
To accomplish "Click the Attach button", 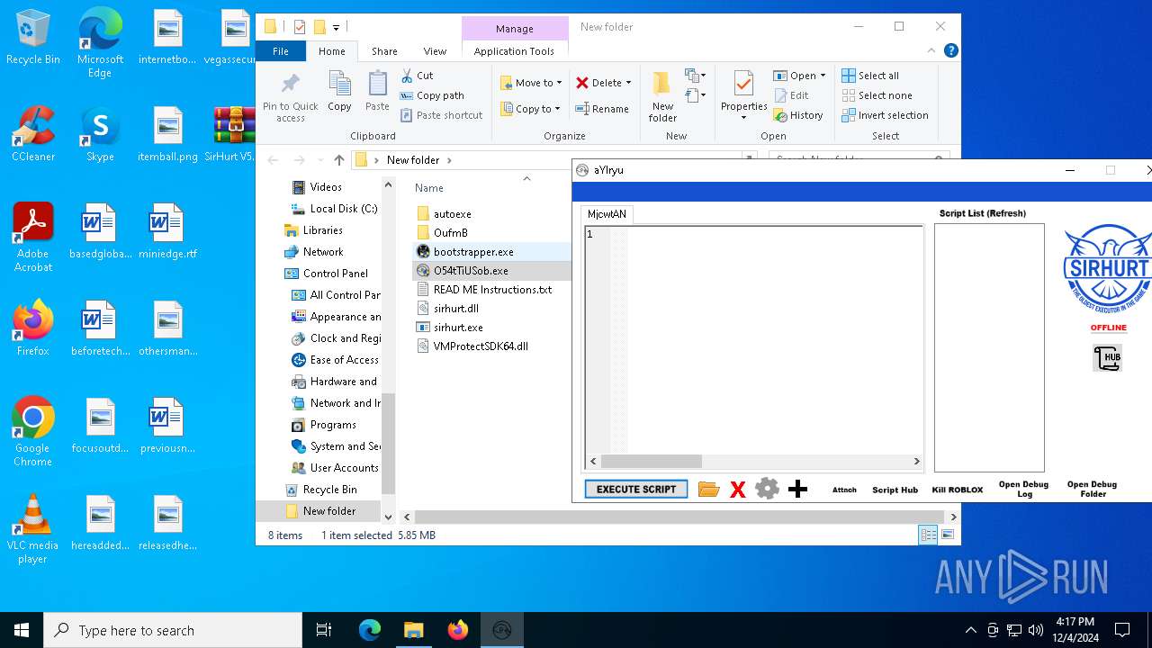I will pyautogui.click(x=844, y=490).
